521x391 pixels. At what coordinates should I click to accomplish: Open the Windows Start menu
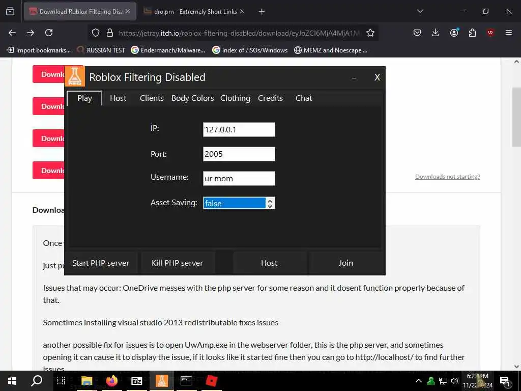pos(12,381)
